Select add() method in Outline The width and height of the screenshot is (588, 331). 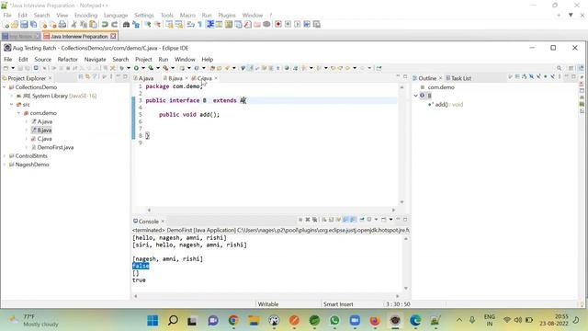point(446,104)
